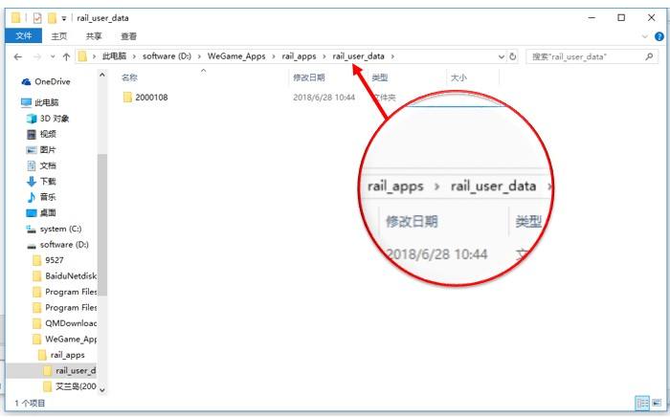Select system (C:) drive in tree

(60, 229)
